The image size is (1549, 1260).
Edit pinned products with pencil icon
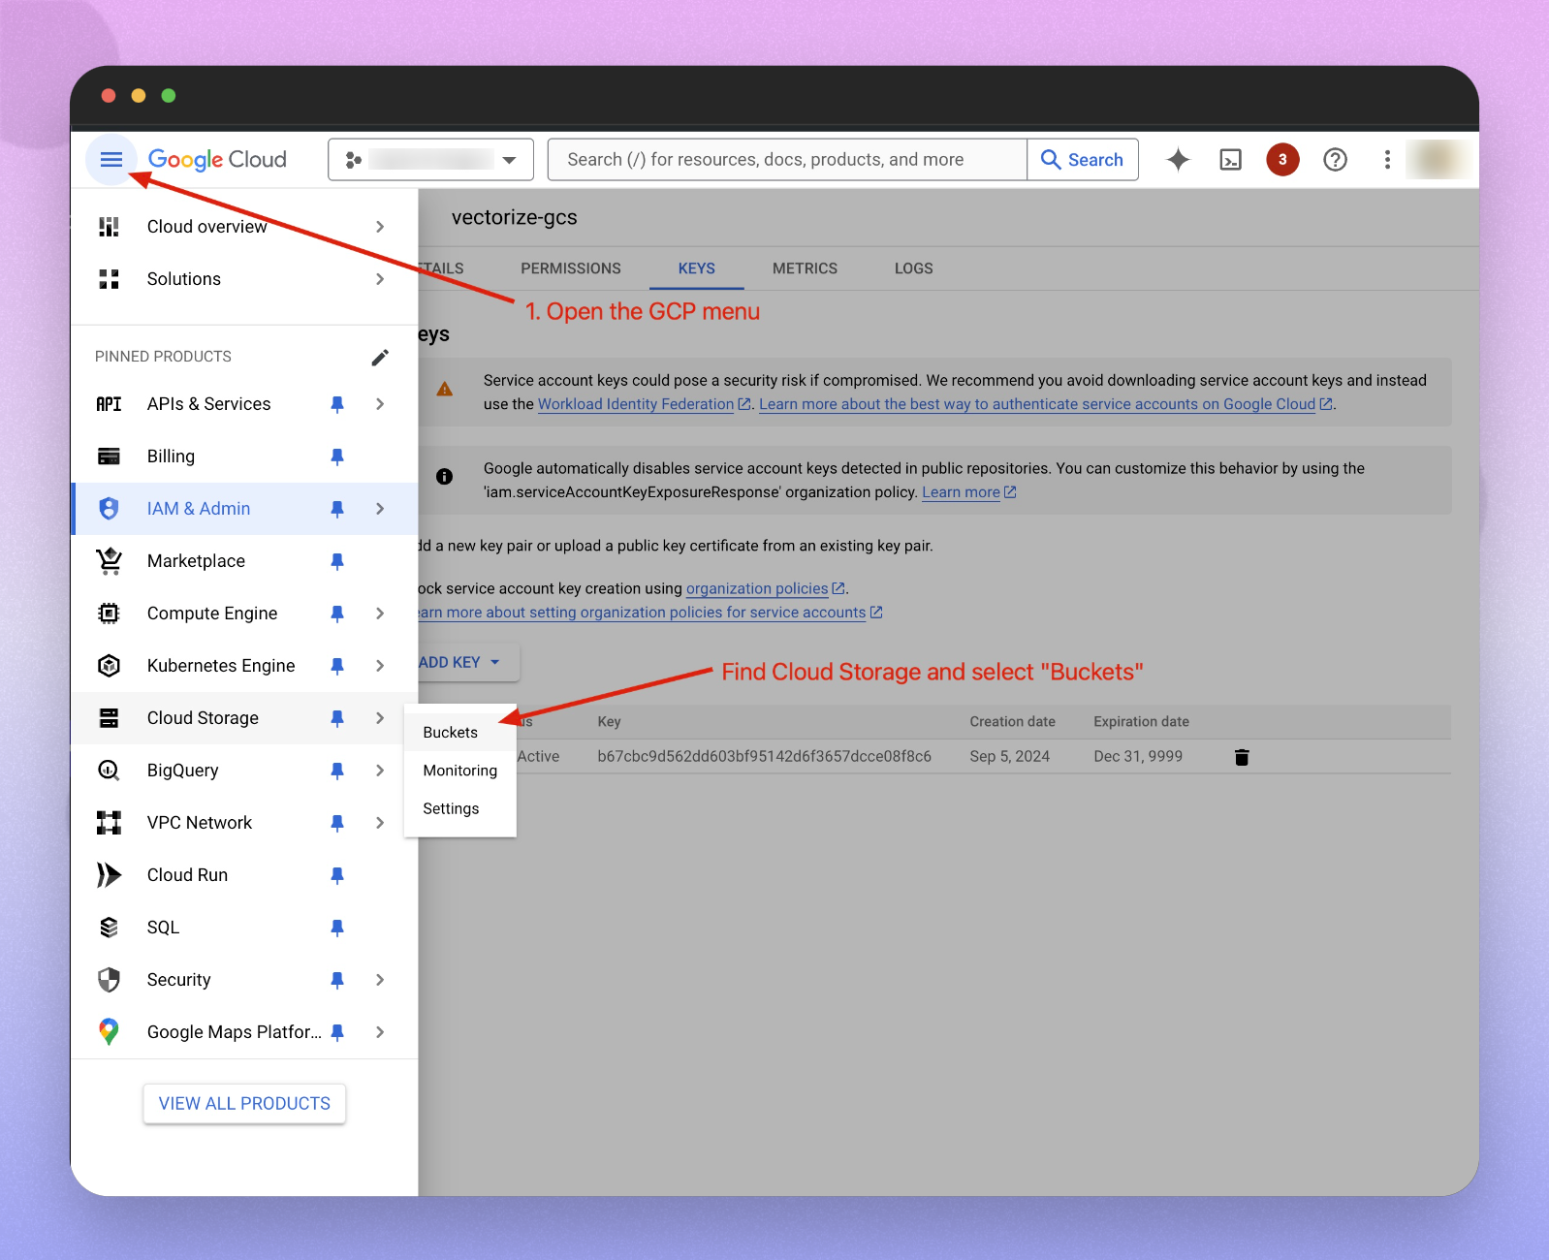coord(380,358)
